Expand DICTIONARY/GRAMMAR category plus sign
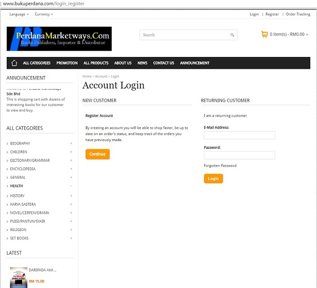This screenshot has width=317, height=288. pos(71,160)
